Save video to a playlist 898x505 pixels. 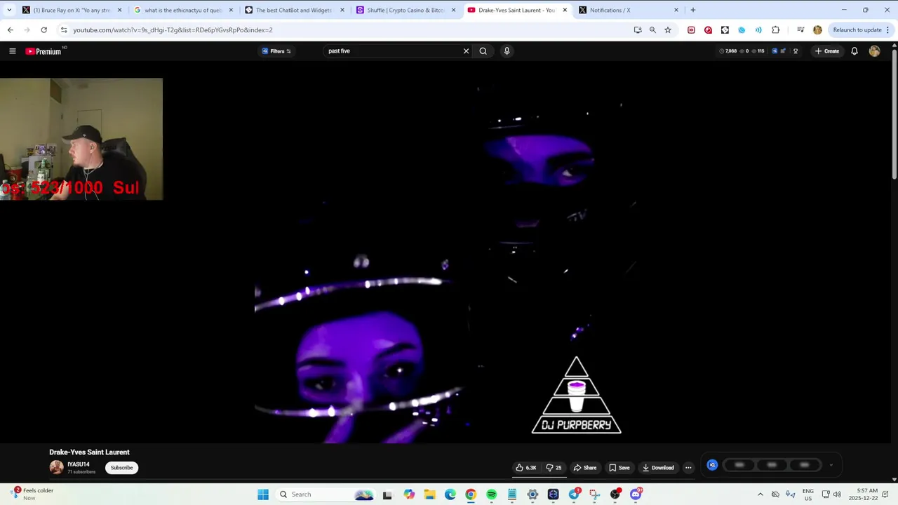point(619,468)
